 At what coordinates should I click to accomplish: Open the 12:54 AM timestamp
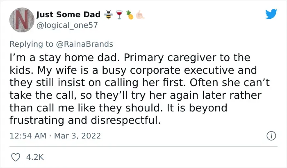pos(28,136)
